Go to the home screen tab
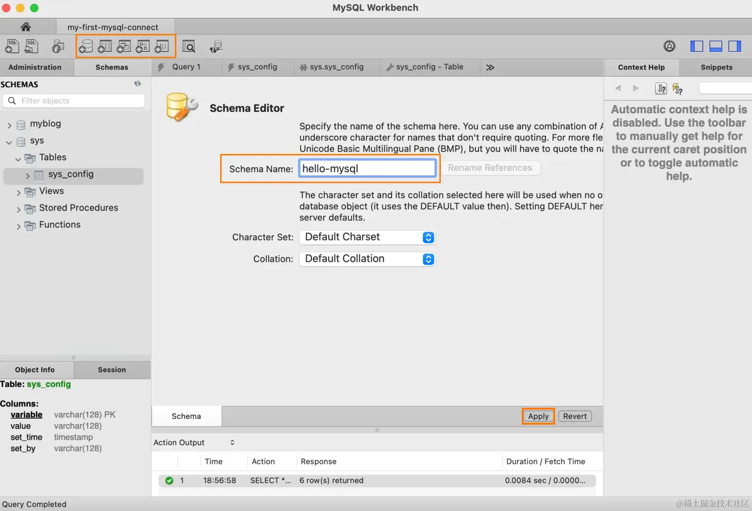 tap(26, 27)
